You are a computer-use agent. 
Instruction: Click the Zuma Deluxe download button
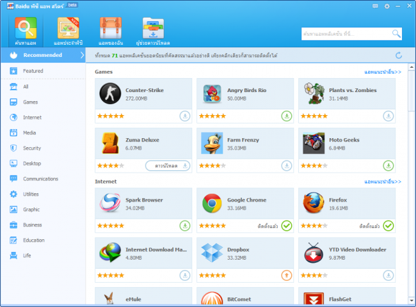pyautogui.click(x=168, y=166)
